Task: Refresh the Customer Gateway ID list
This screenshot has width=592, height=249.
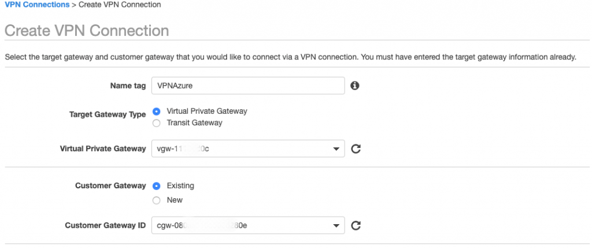Action: tap(356, 225)
